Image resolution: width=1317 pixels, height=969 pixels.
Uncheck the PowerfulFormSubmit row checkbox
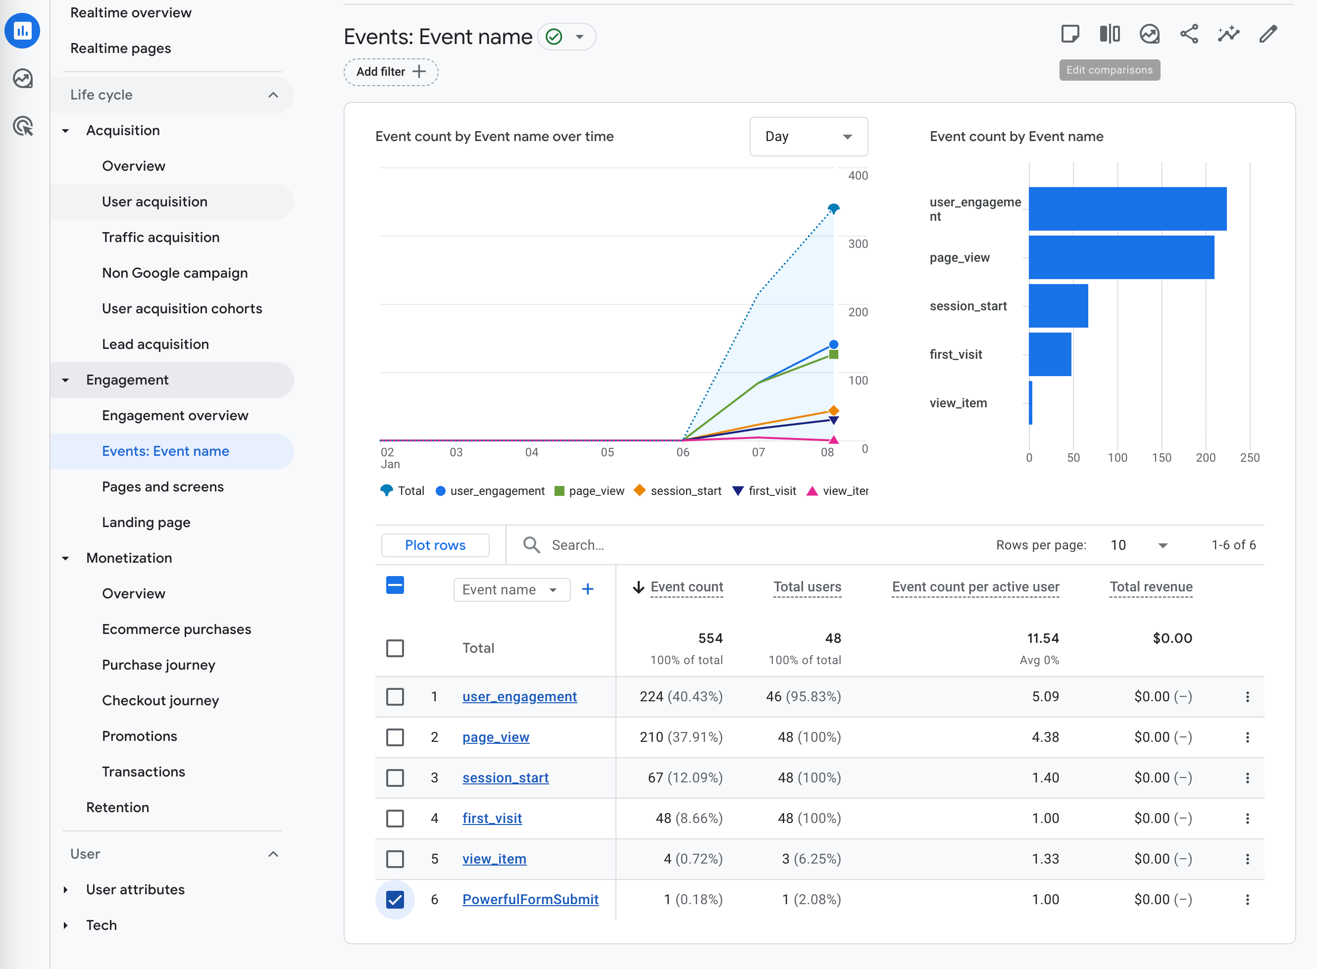[x=395, y=899]
